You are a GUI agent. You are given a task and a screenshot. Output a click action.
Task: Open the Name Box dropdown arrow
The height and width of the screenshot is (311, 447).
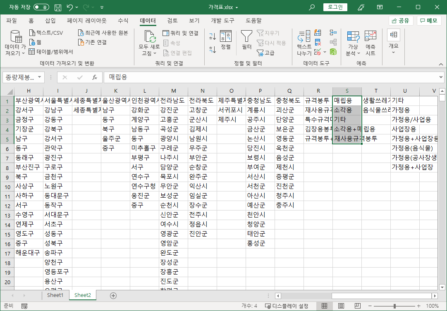tap(39, 77)
